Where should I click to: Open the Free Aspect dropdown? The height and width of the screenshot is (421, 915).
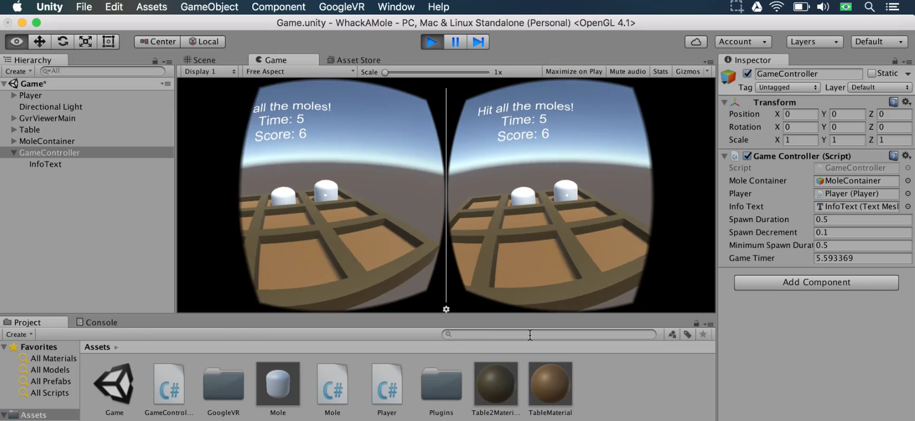pos(299,71)
